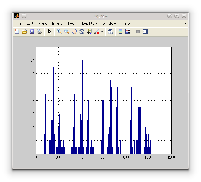
Task: Open the Insert menu
Action: point(57,23)
